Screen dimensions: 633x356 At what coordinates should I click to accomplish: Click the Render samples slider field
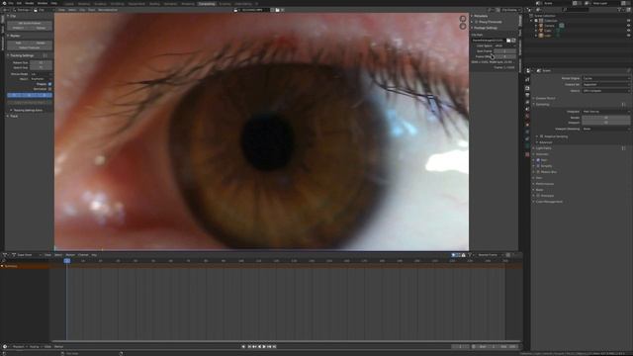click(x=605, y=118)
